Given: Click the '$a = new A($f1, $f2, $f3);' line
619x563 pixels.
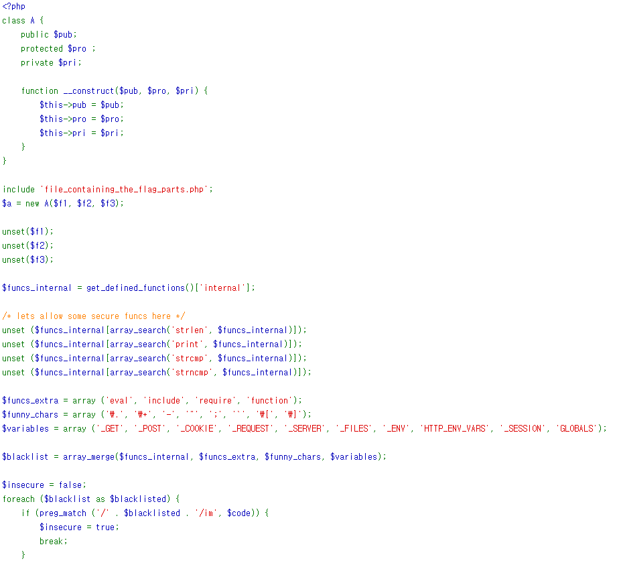Looking at the screenshot, I should (x=63, y=204).
